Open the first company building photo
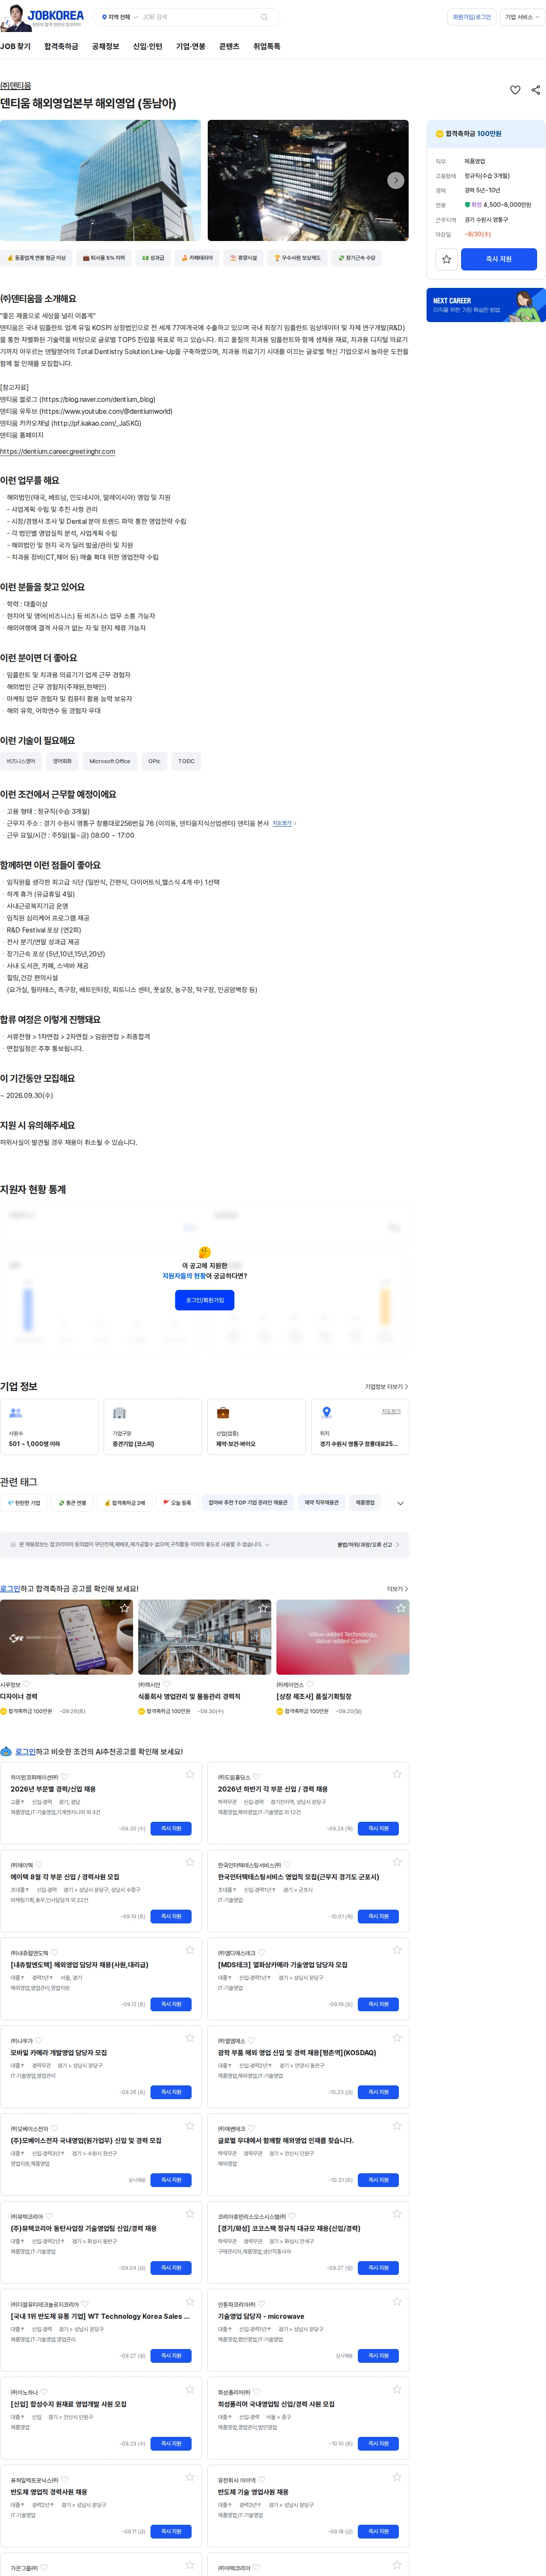This screenshot has width=546, height=2576. click(100, 180)
